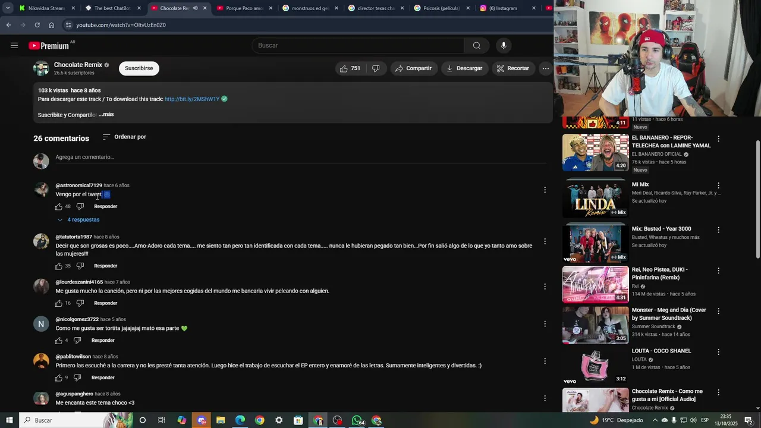Dislike the comment by @nicolgomez3722

tap(77, 341)
